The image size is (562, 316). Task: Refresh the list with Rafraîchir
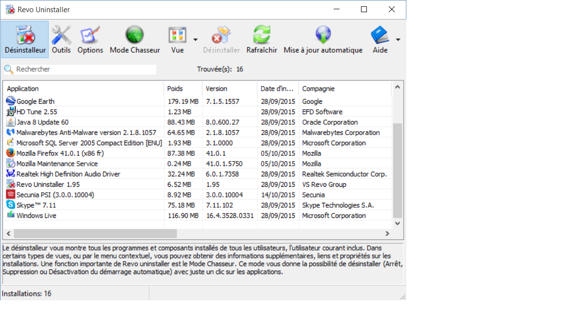click(x=261, y=39)
